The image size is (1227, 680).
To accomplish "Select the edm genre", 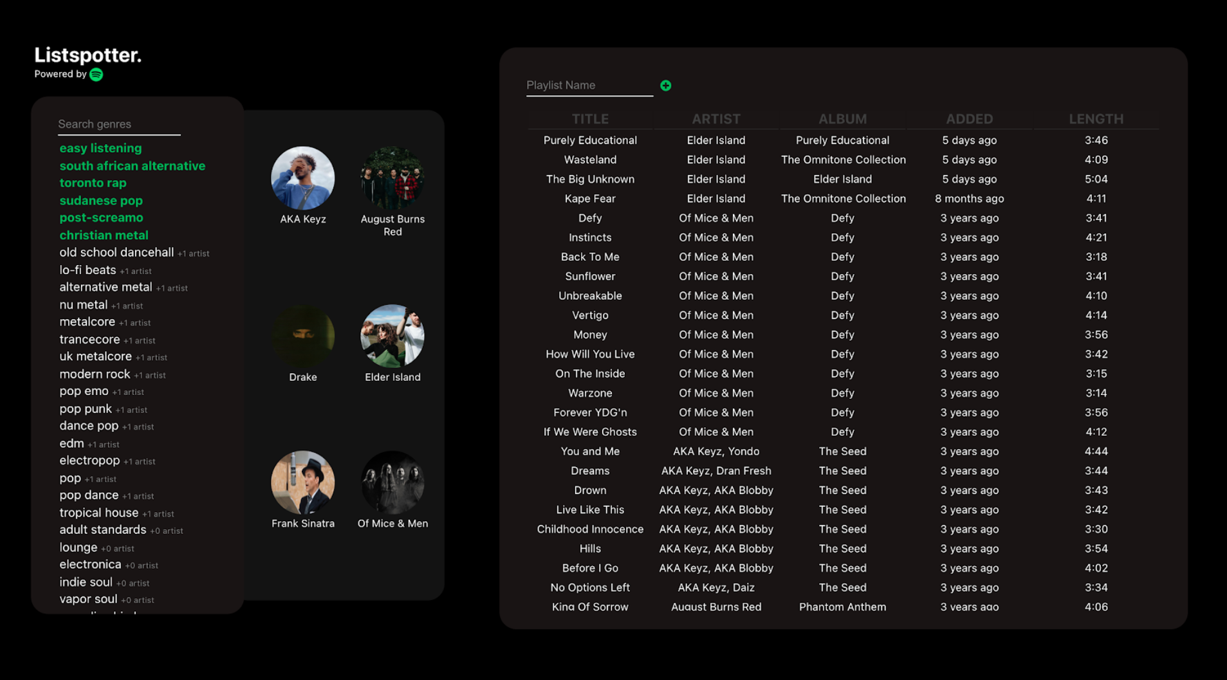I will tap(71, 443).
